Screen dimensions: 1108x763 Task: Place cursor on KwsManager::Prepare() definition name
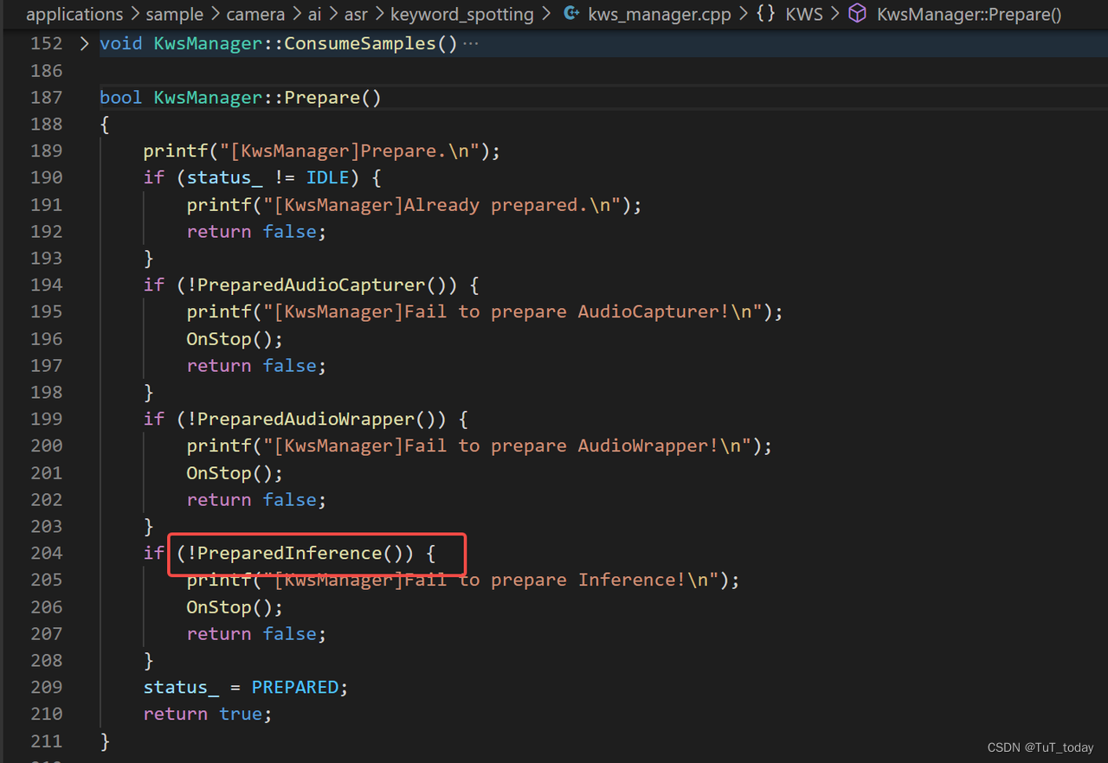point(267,97)
